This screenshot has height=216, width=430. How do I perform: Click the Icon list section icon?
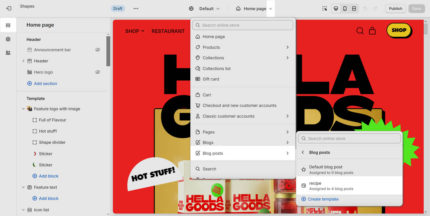[30, 210]
